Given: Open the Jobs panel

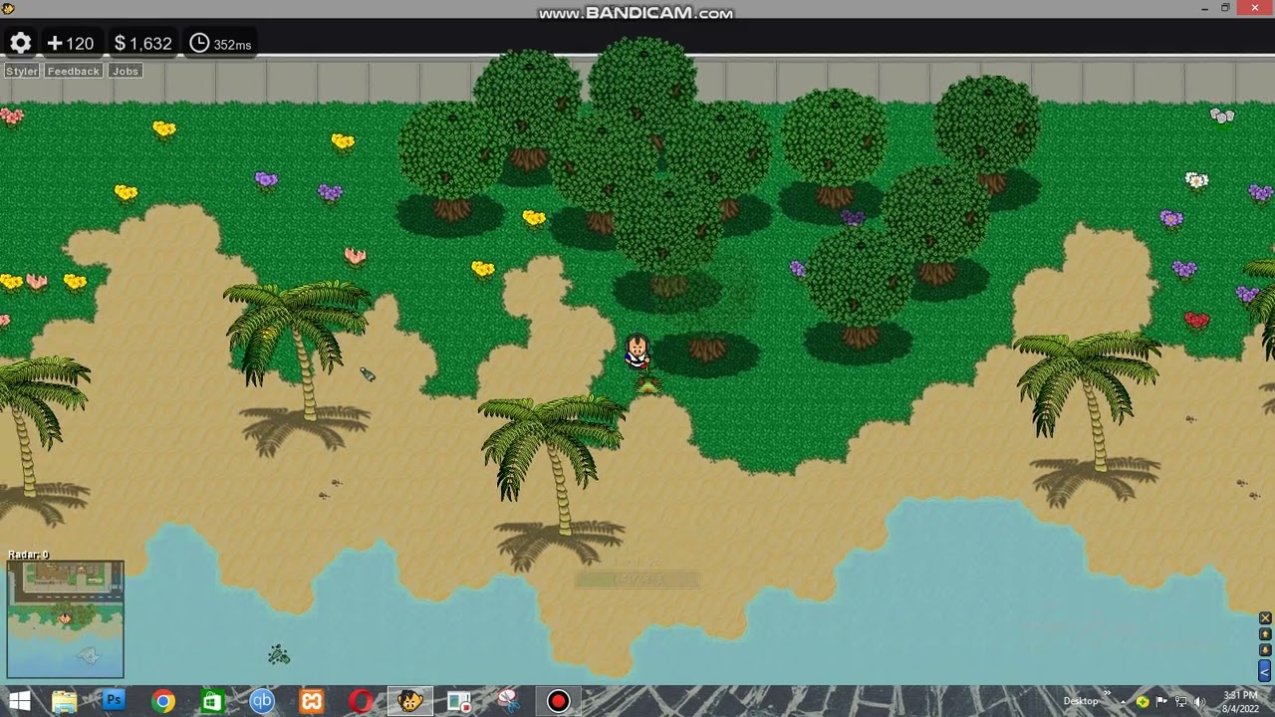Looking at the screenshot, I should [126, 71].
